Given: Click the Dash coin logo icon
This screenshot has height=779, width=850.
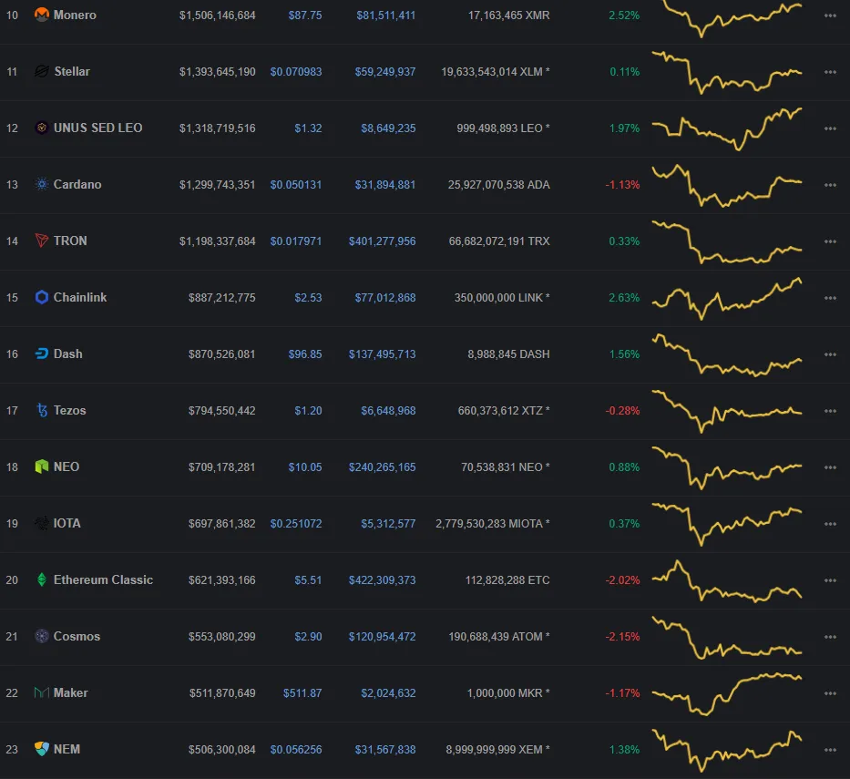Looking at the screenshot, I should tap(42, 354).
